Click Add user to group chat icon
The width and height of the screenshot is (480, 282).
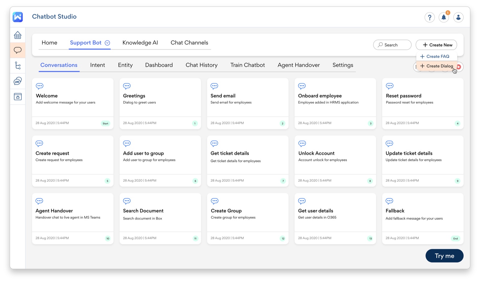coord(127,144)
